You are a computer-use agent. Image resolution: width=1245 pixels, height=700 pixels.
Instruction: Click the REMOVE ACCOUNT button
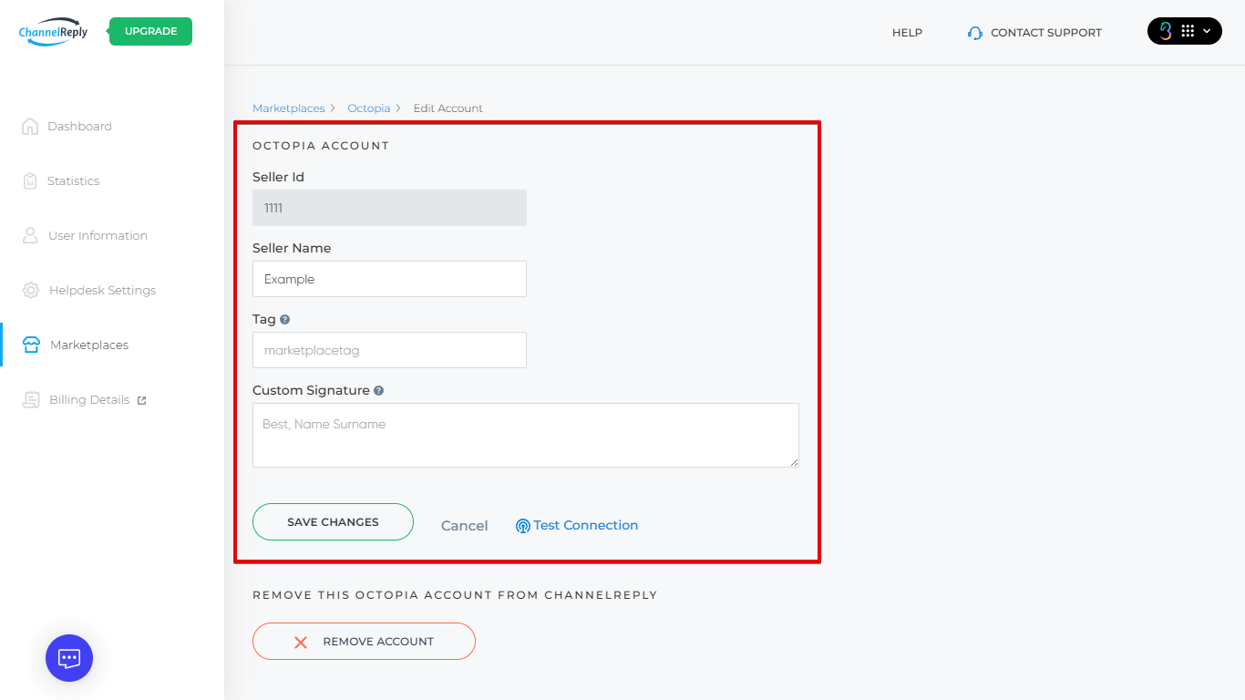[364, 641]
